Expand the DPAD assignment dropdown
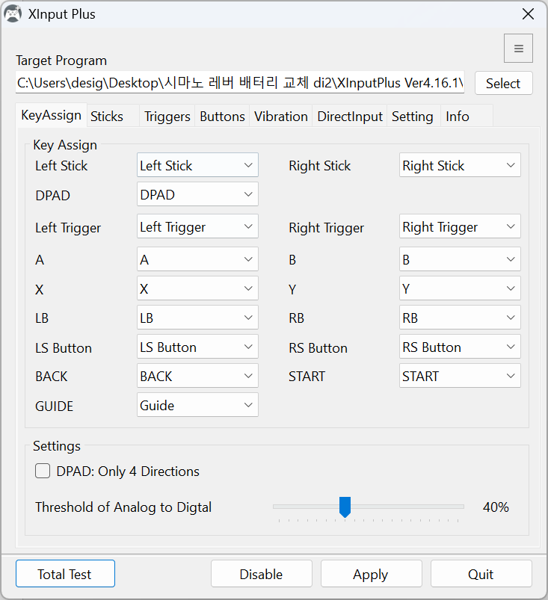The height and width of the screenshot is (600, 548). pyautogui.click(x=197, y=194)
